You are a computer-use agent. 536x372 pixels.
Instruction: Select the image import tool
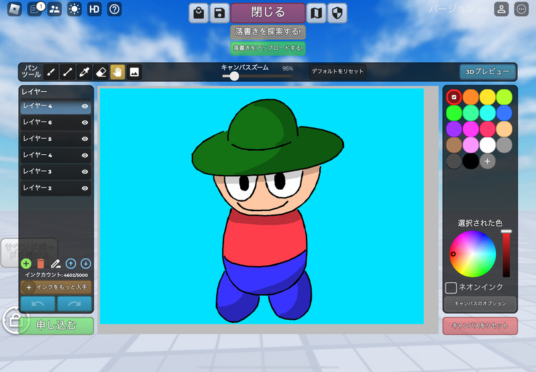tap(134, 72)
